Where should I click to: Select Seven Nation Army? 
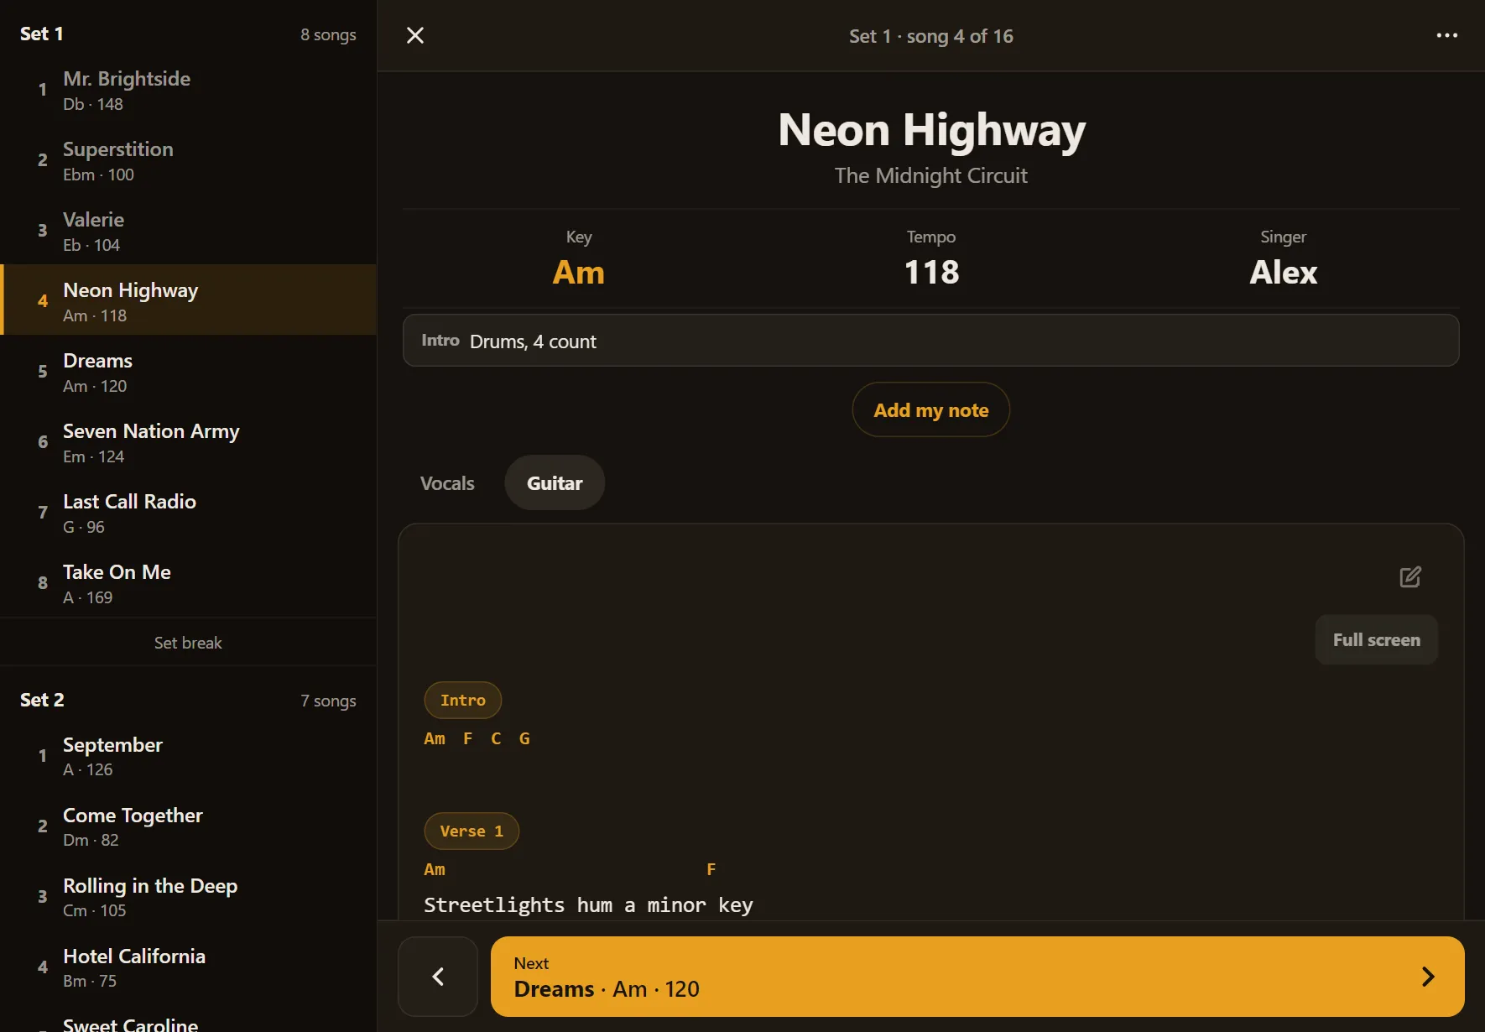tap(188, 442)
